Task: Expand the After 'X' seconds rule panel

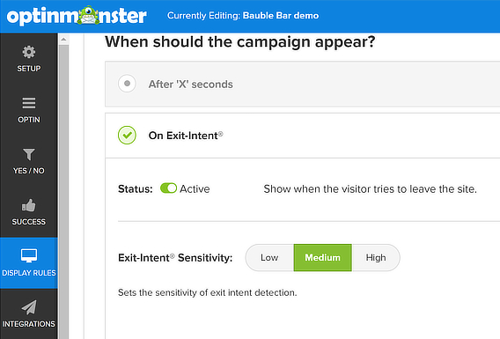Action: [302, 85]
